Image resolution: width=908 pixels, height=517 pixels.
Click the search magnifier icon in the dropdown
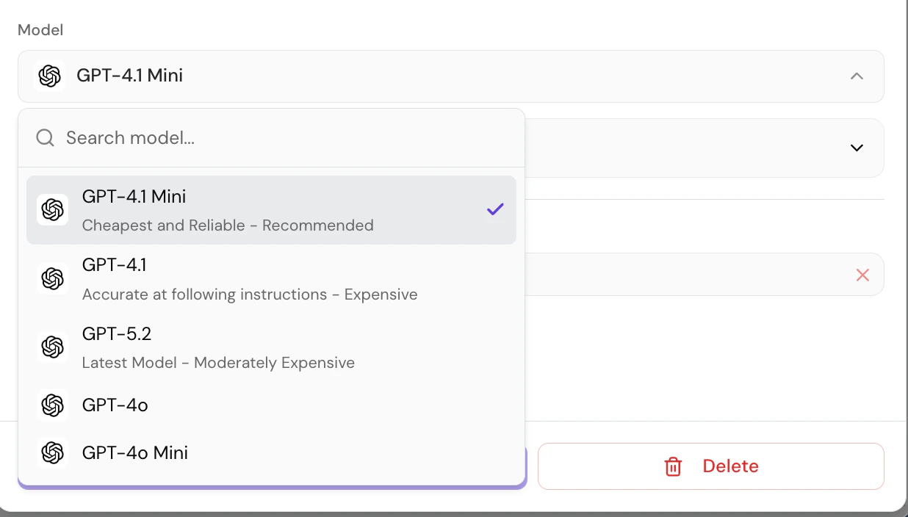pyautogui.click(x=45, y=137)
